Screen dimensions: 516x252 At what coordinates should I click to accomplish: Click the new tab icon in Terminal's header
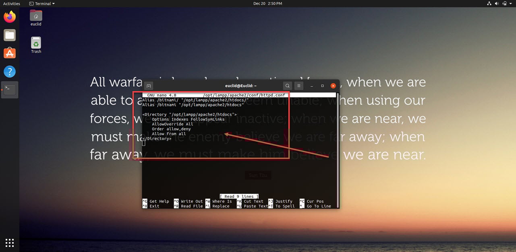(149, 86)
